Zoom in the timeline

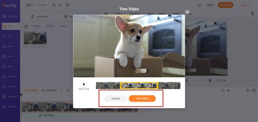pos(247,90)
